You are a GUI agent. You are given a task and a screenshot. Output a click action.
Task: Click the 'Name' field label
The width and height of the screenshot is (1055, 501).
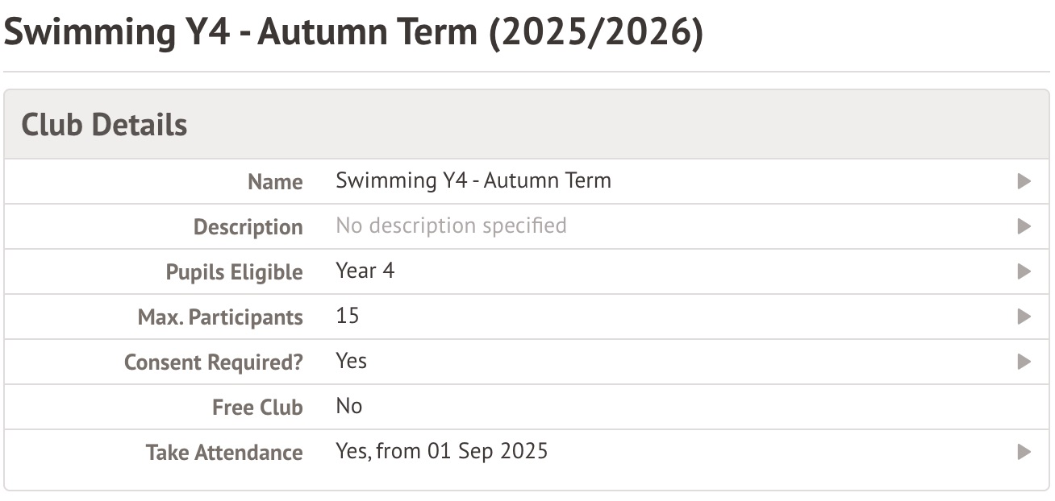[275, 182]
